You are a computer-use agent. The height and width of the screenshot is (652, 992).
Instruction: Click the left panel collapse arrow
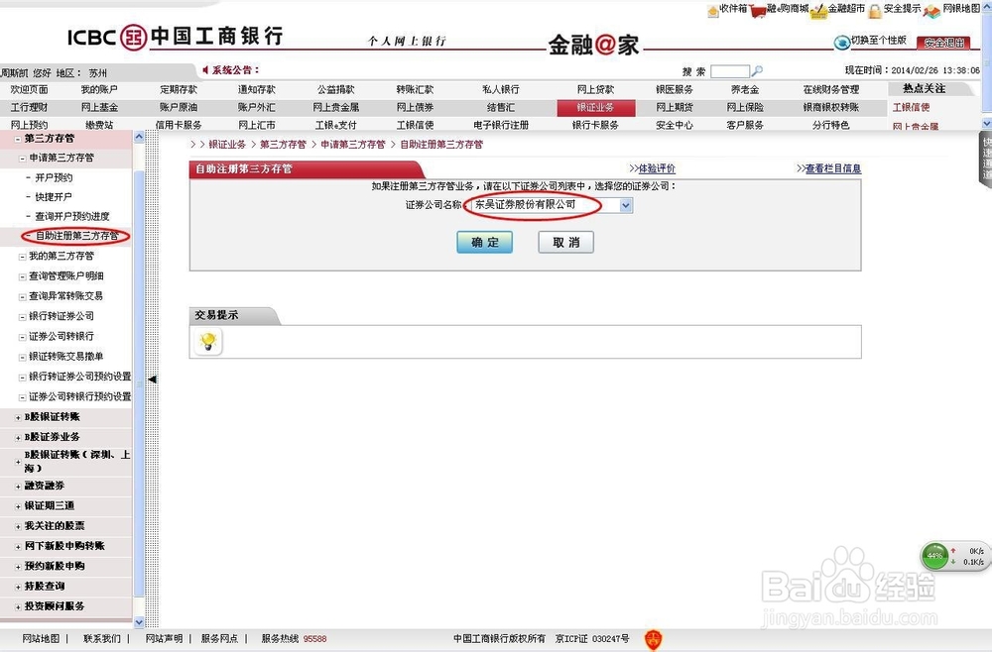click(x=153, y=380)
